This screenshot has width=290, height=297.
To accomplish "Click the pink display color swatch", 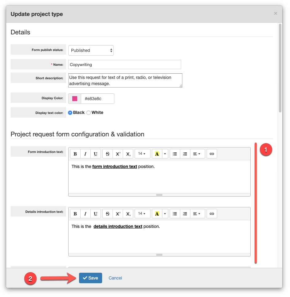I will tap(75, 99).
